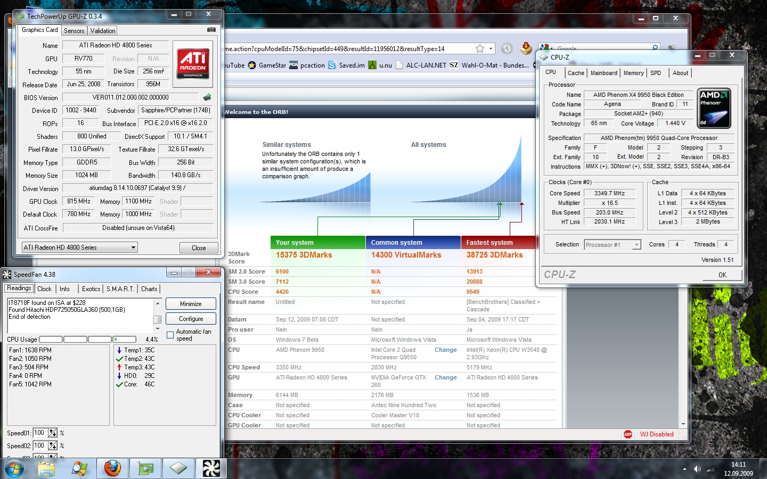Click the GPU-Z screenshot camera icon
This screenshot has height=479, width=767.
pos(211,30)
